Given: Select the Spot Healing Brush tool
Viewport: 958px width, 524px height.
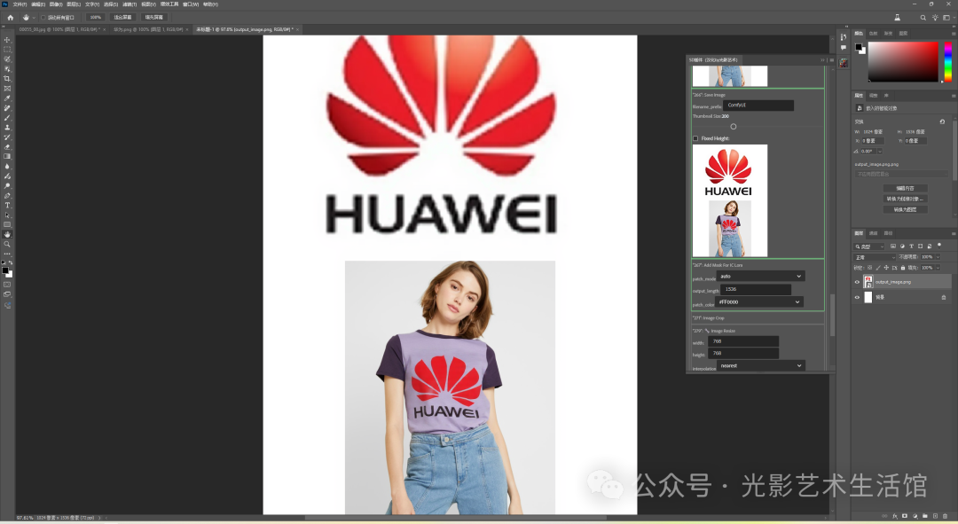Looking at the screenshot, I should tap(7, 108).
